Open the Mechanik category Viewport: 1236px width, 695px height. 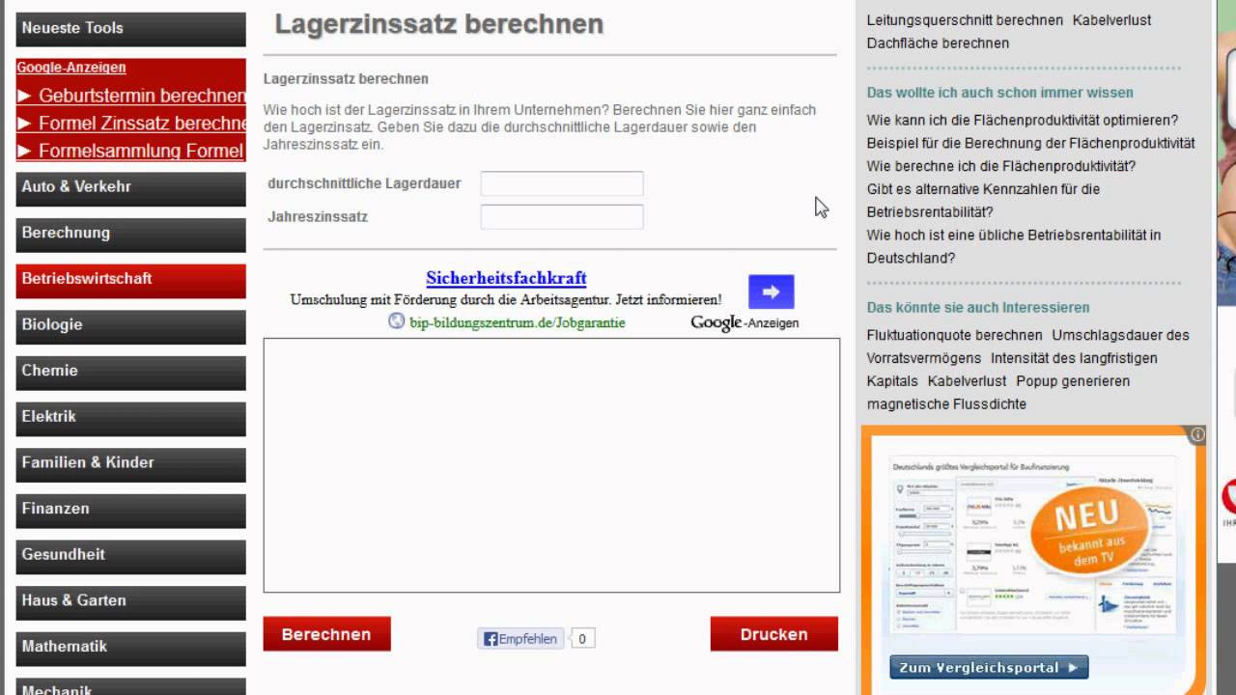(x=131, y=686)
